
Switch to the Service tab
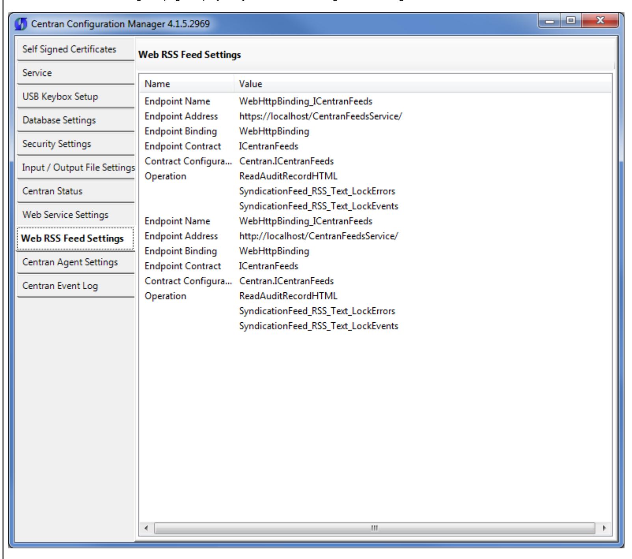coord(76,73)
